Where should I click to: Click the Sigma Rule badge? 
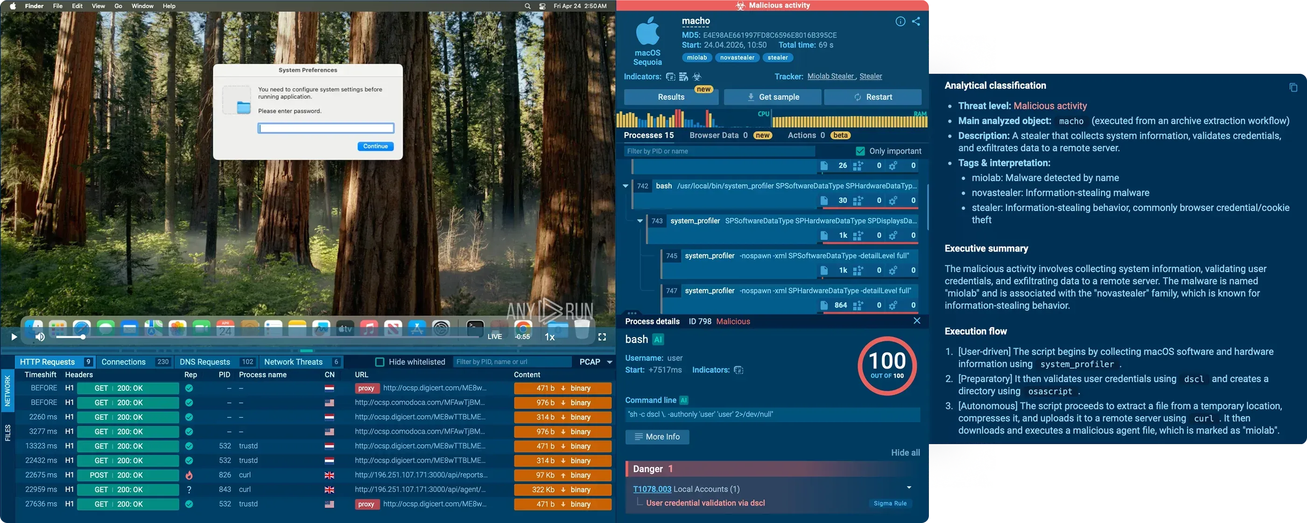[x=890, y=503]
